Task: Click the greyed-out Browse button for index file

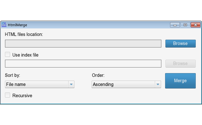Action: [x=180, y=63]
